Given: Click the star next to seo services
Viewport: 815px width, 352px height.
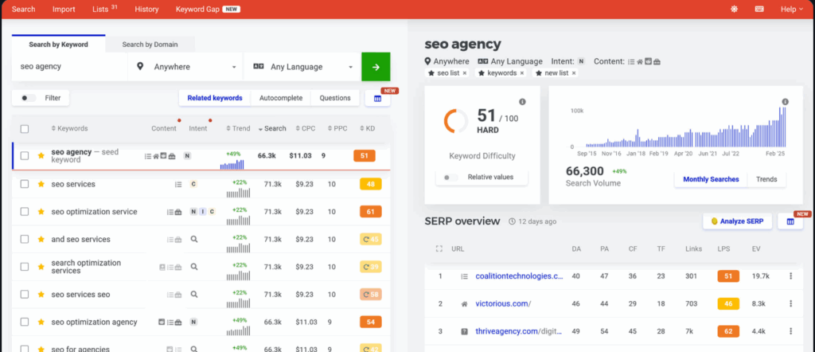Looking at the screenshot, I should click(41, 184).
